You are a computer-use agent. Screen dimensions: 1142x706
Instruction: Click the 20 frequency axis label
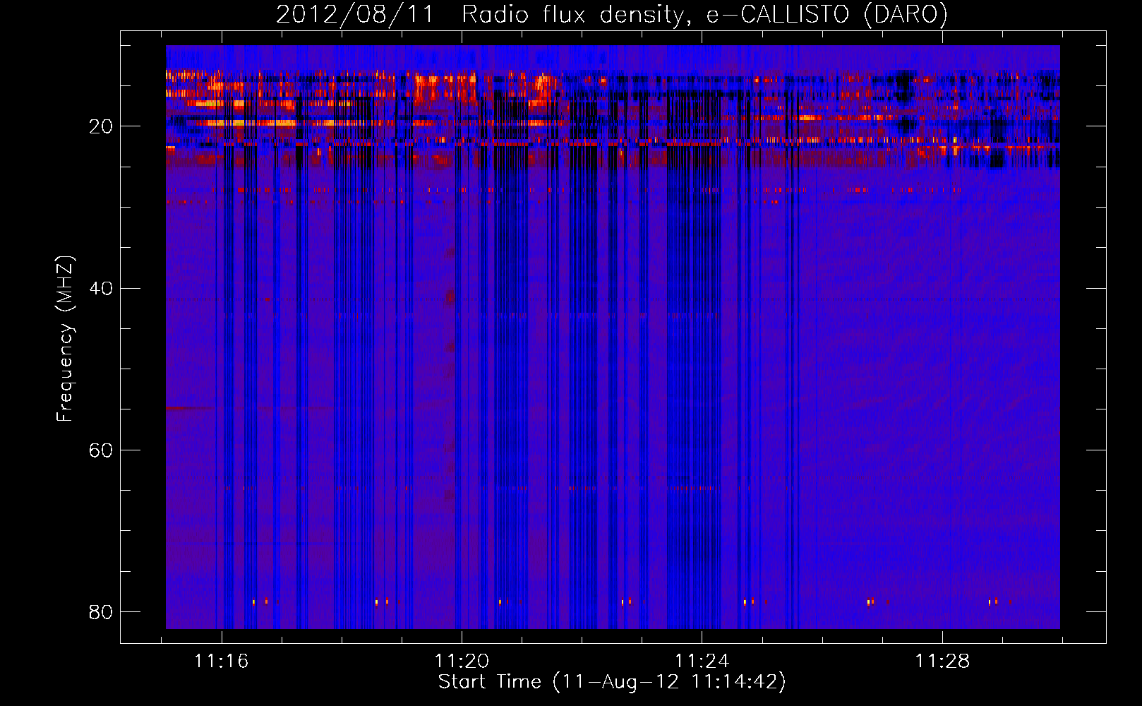[101, 126]
